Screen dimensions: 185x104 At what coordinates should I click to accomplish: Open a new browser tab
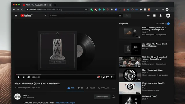[x=55, y=5]
